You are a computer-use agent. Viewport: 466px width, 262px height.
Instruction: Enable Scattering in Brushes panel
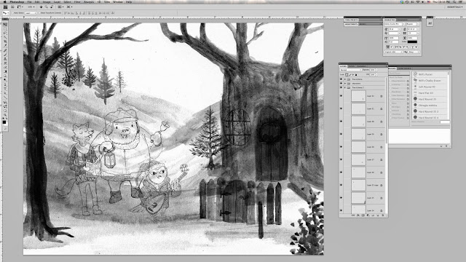pos(390,84)
